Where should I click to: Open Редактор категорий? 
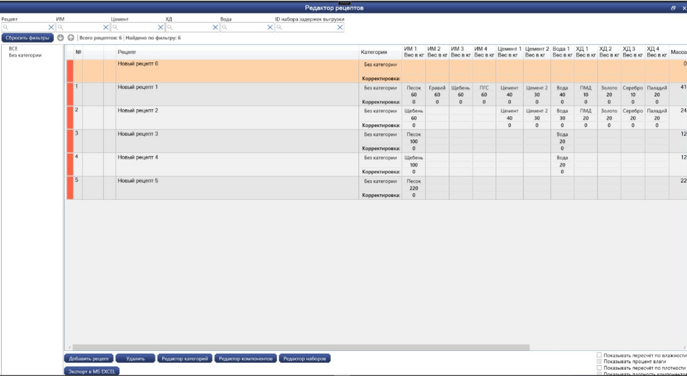(x=185, y=359)
